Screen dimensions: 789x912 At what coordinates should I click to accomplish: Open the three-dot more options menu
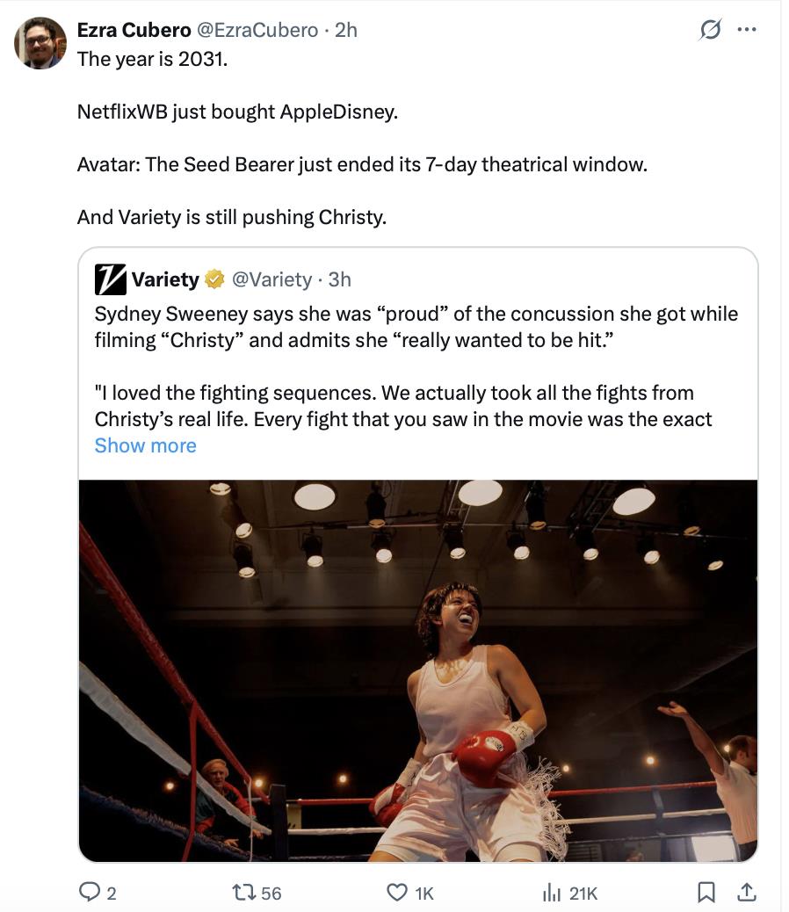tap(746, 30)
